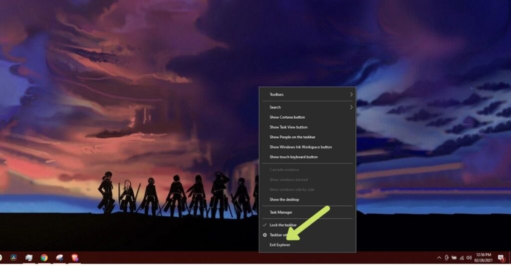The height and width of the screenshot is (266, 511).
Task: Open the Meet Now camera tray icon
Action: point(447,258)
